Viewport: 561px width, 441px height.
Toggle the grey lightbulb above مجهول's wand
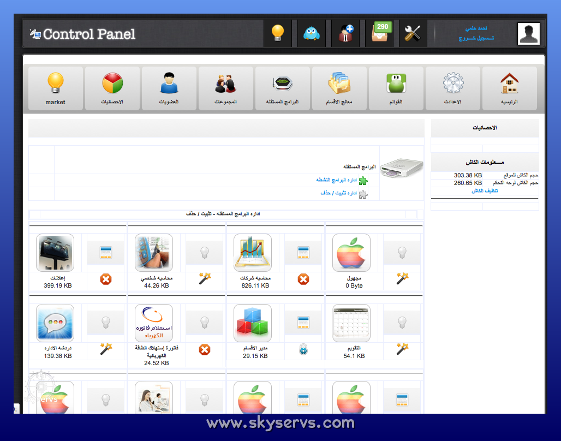pos(402,253)
